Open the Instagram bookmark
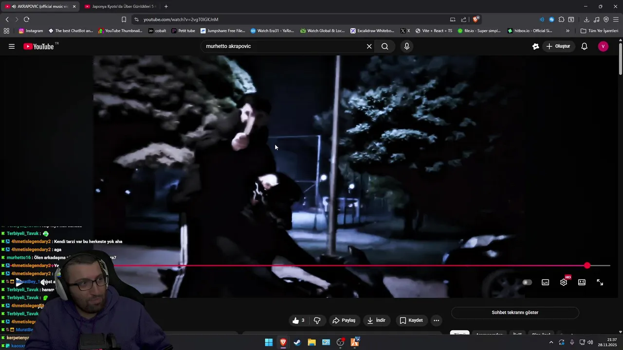 [x=31, y=31]
